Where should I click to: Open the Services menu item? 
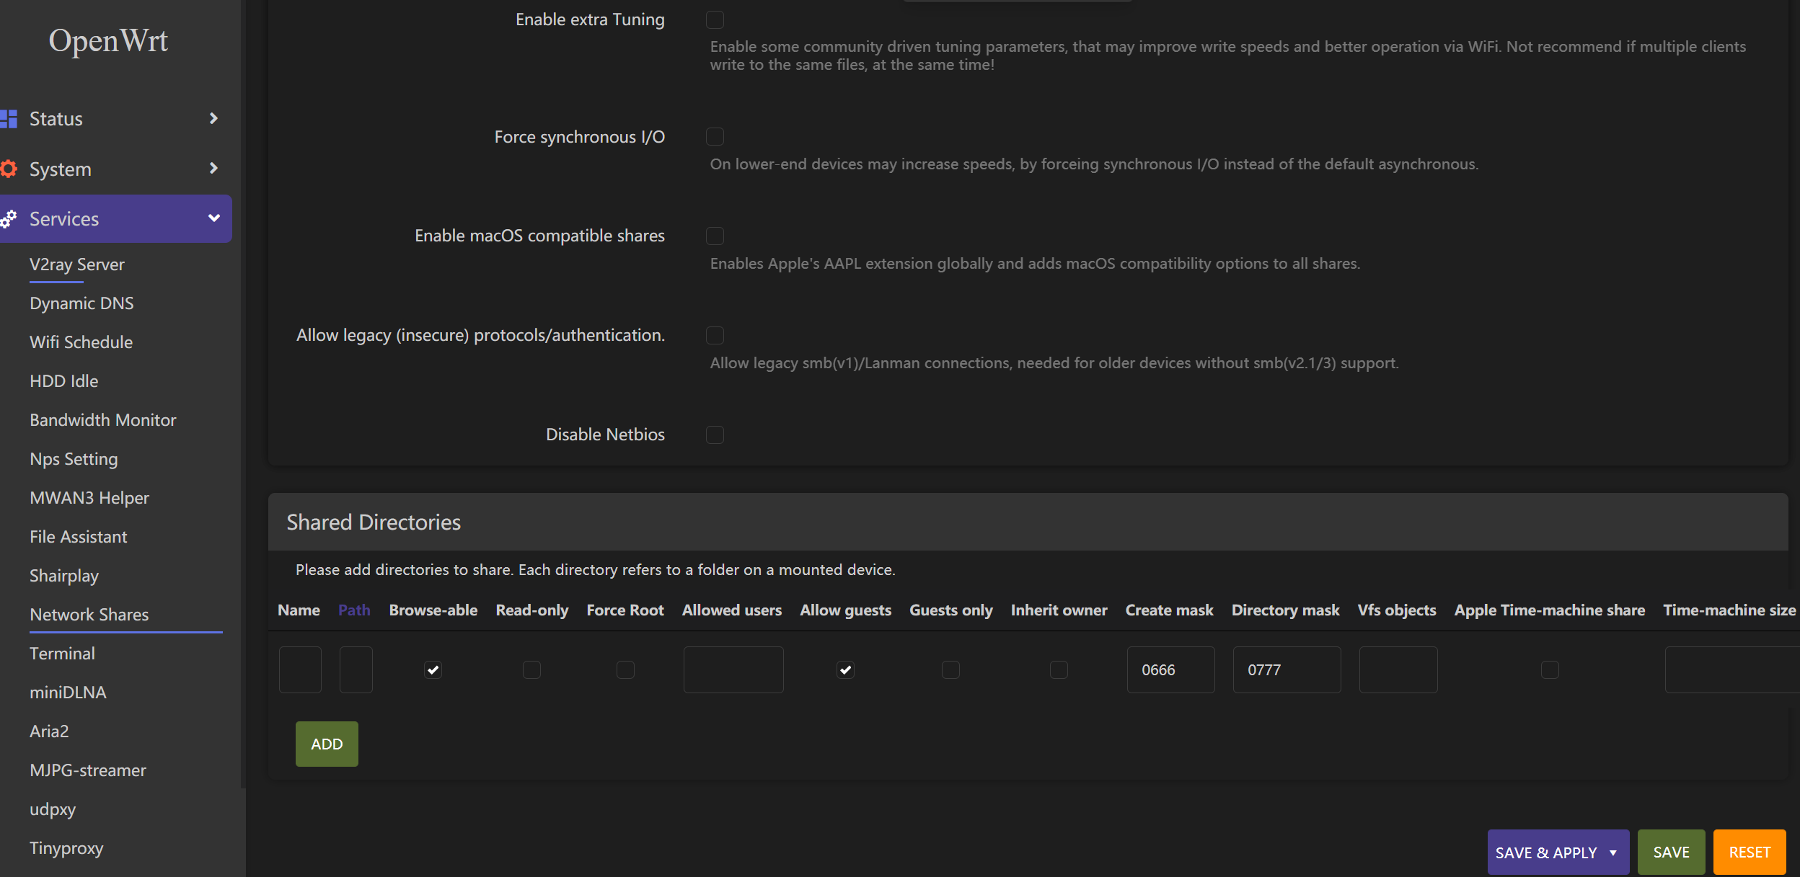tap(115, 218)
